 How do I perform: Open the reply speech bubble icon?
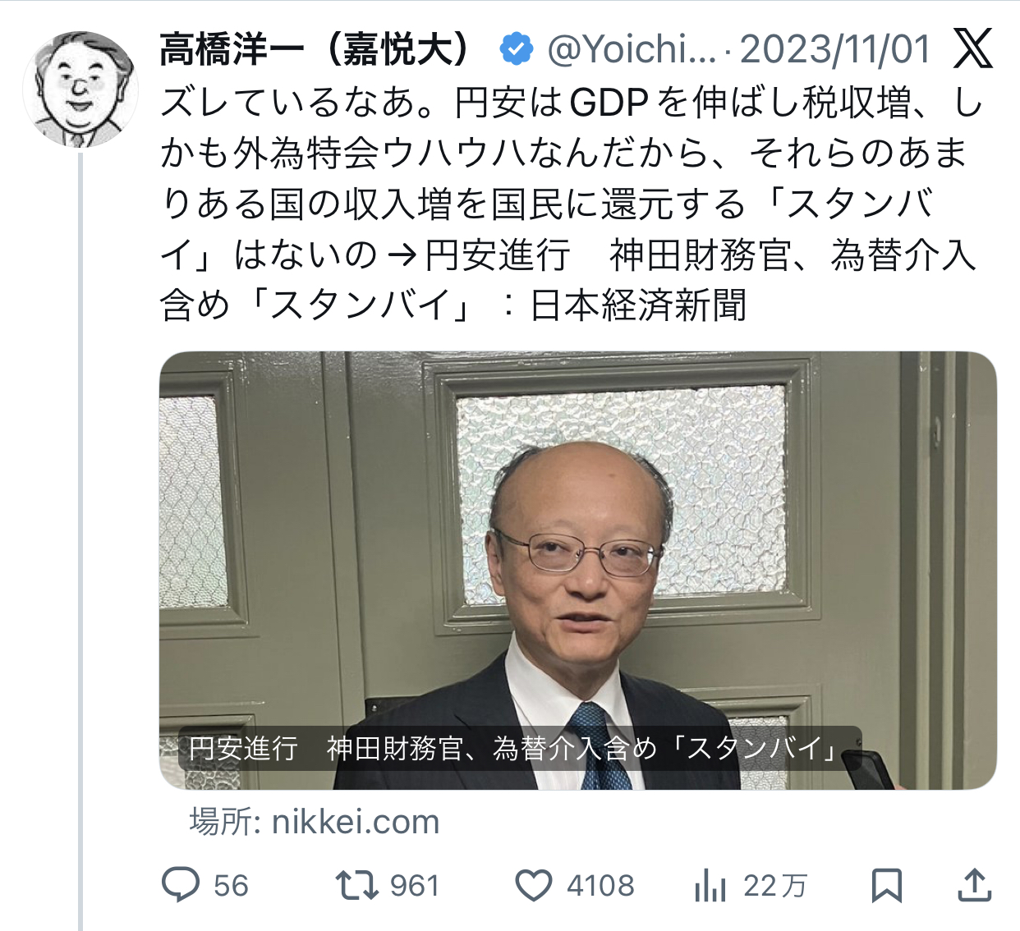point(181,885)
